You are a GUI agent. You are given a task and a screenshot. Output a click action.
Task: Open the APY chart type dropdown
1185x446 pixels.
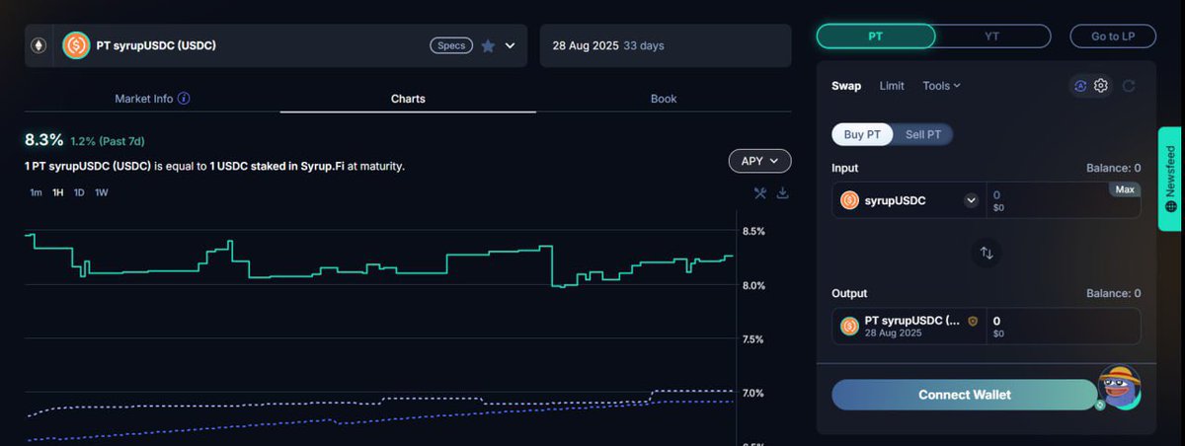click(759, 160)
